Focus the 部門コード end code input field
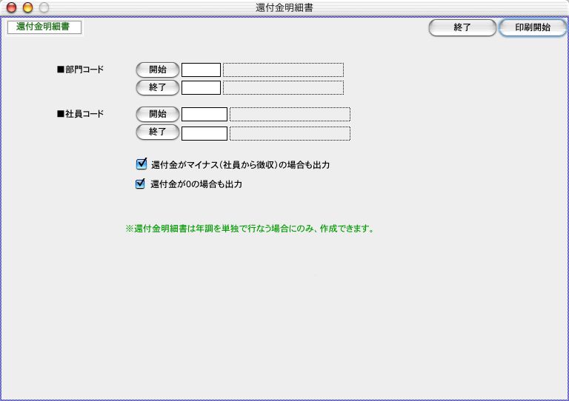This screenshot has height=401, width=569. (x=201, y=88)
